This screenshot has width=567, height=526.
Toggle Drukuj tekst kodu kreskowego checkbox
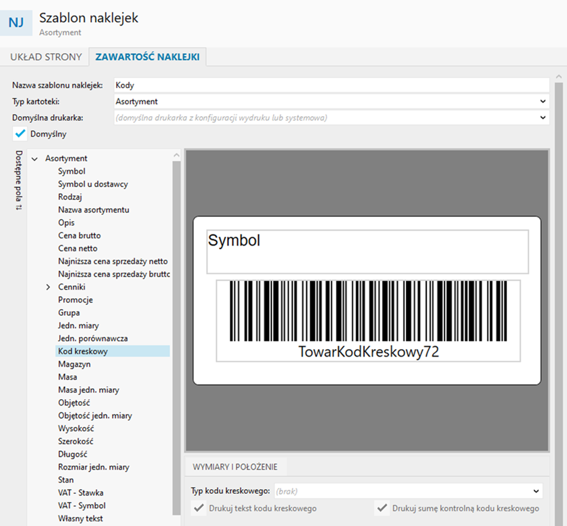199,508
